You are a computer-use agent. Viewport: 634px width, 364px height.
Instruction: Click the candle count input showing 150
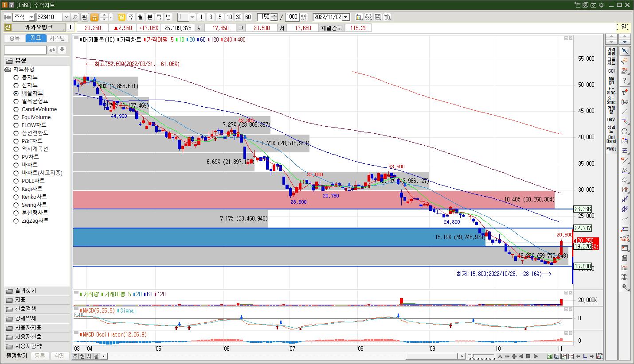pyautogui.click(x=264, y=17)
